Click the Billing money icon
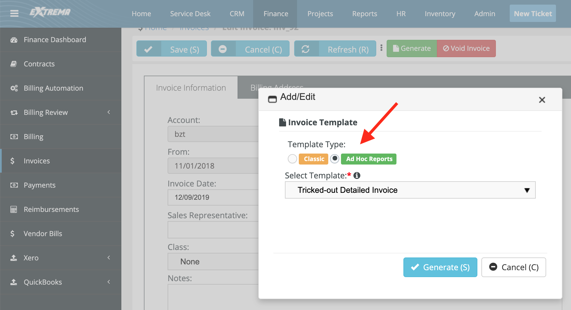 (x=14, y=137)
